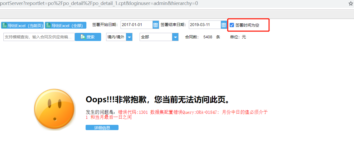
Task: Click the magnifier icon on 搜索 button
Action: tap(83, 37)
